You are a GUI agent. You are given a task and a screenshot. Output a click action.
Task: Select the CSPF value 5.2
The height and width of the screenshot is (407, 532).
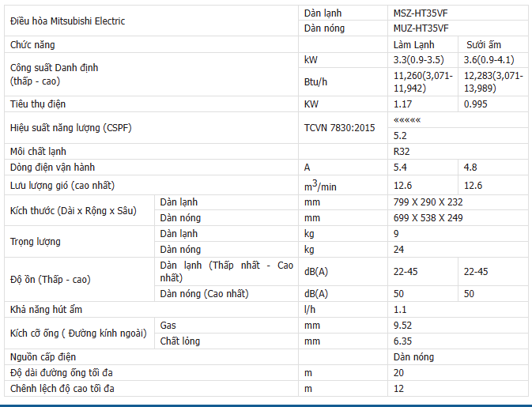[x=400, y=136]
